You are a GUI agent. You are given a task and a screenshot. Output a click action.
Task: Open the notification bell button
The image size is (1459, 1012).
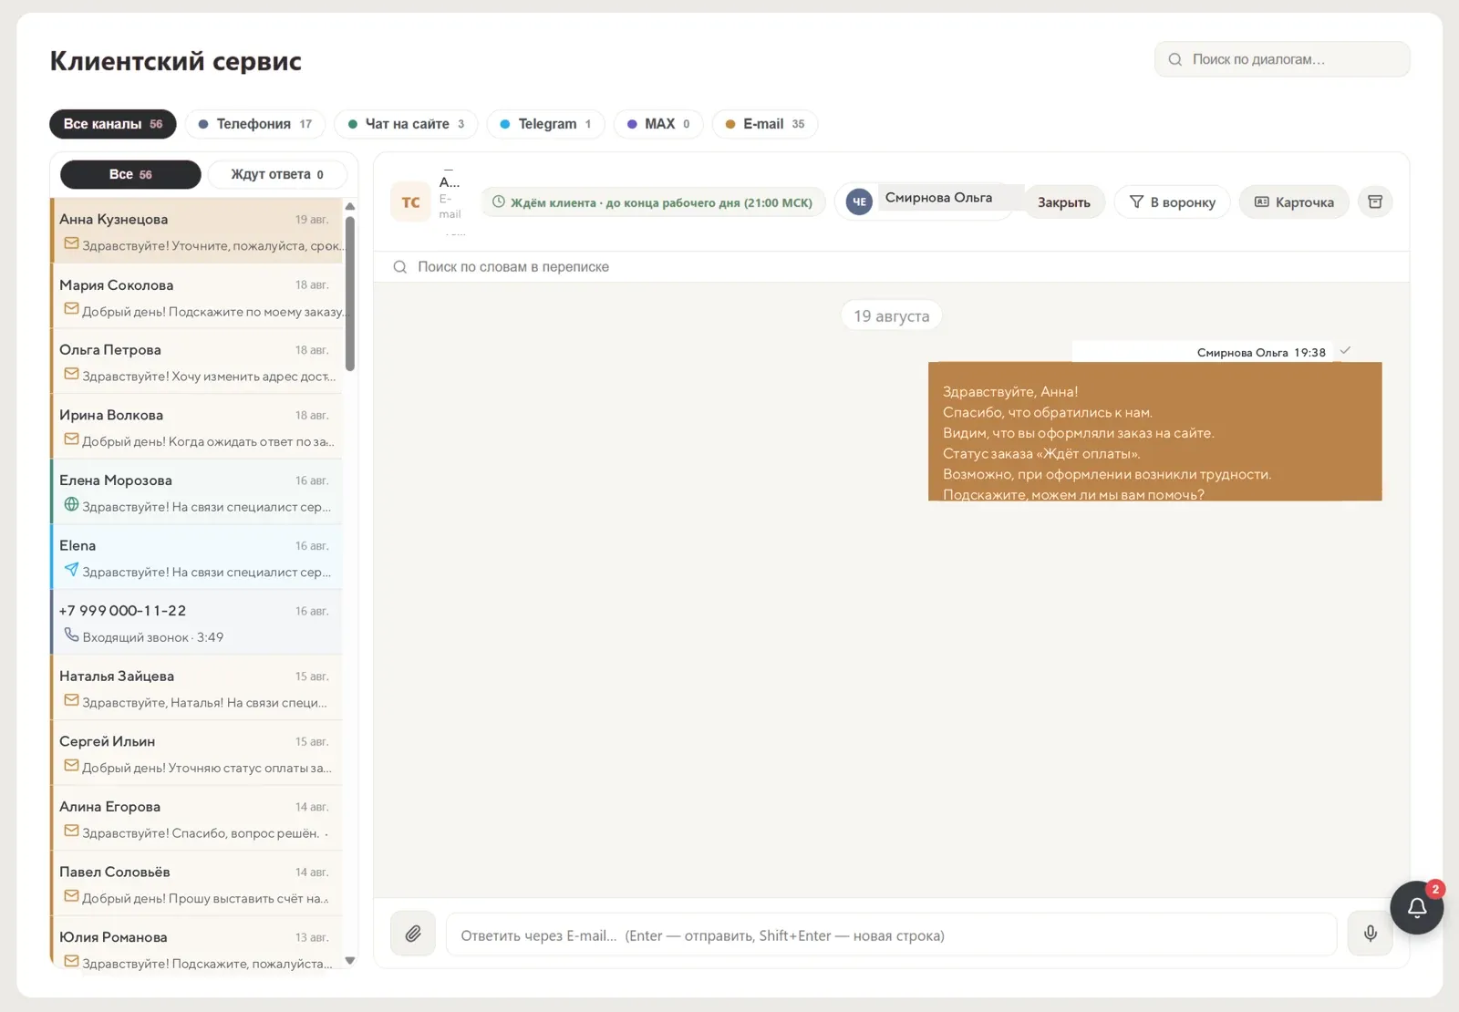click(x=1416, y=907)
